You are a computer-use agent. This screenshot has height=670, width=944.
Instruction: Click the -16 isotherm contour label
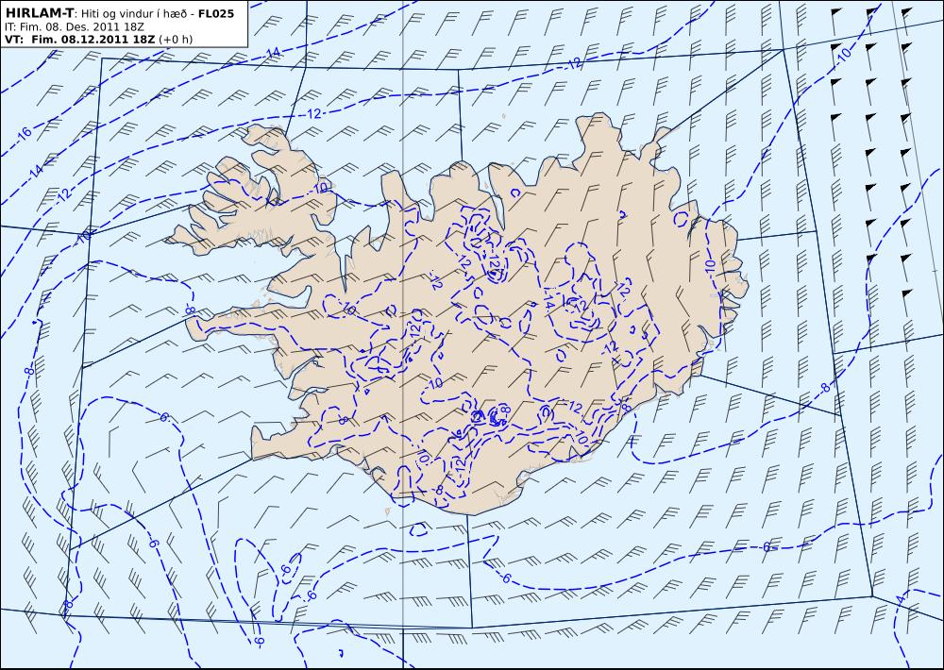23,133
